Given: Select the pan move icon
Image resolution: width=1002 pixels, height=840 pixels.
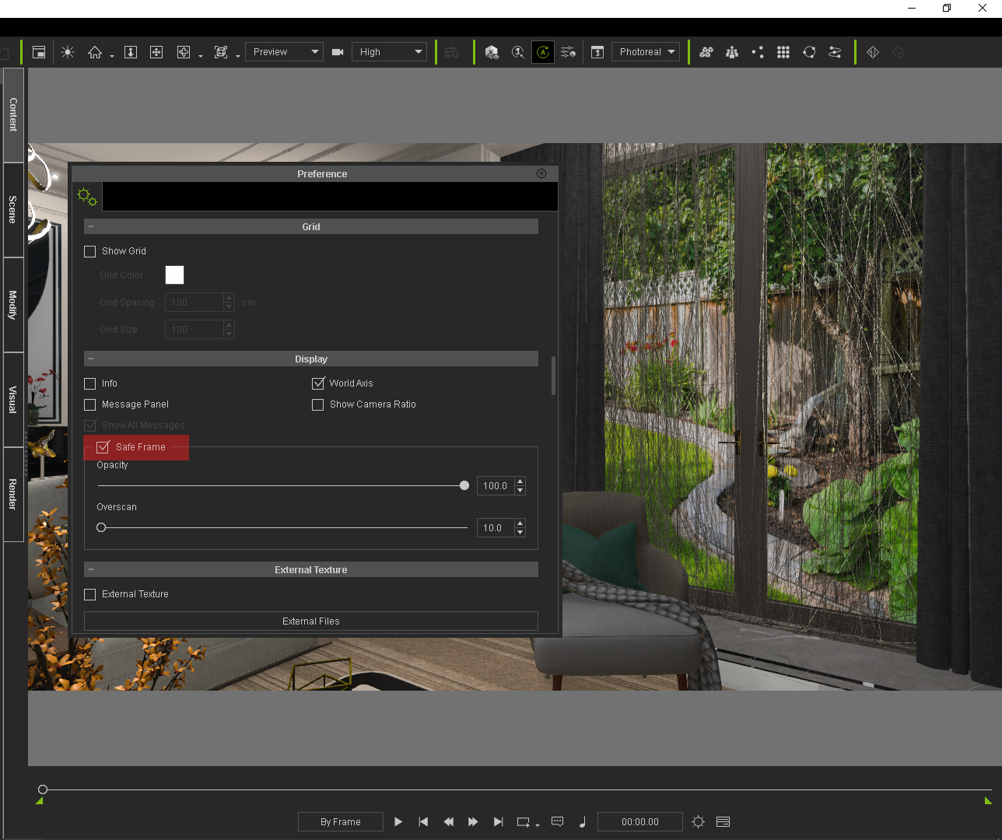Looking at the screenshot, I should 156,52.
